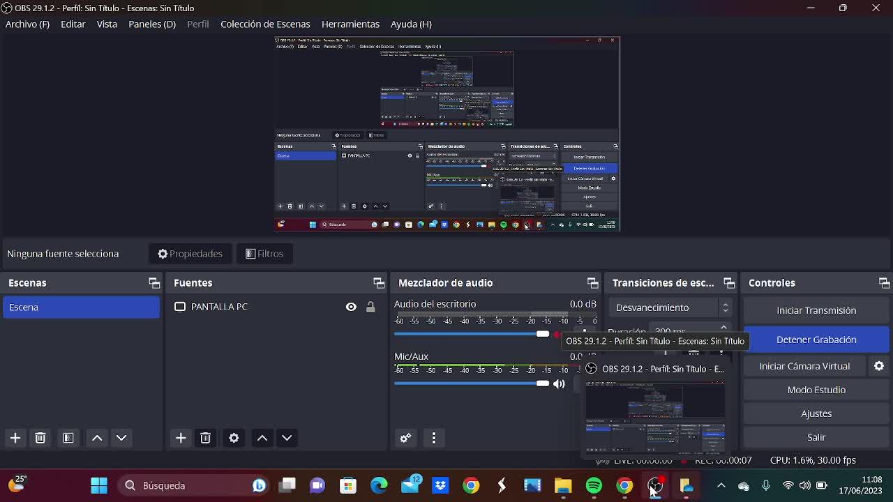Open the Editar menu
The width and height of the screenshot is (893, 502).
[73, 24]
